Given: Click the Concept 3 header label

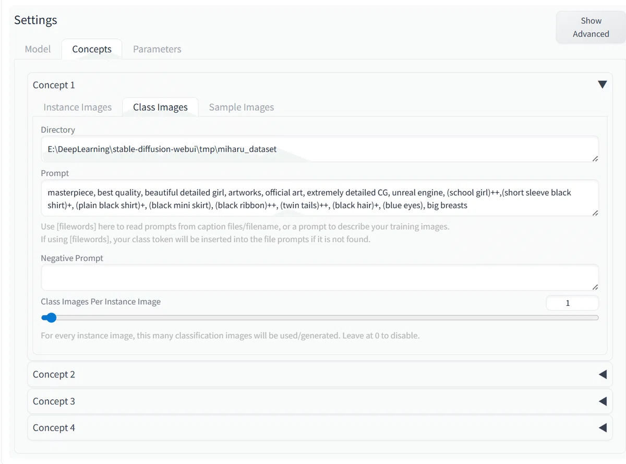Looking at the screenshot, I should coord(54,401).
